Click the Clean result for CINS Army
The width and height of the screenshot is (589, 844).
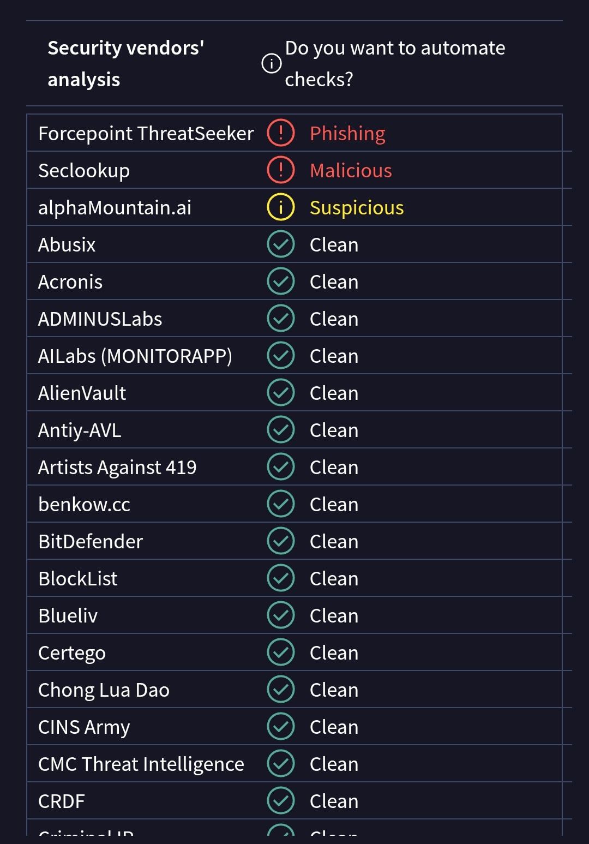pos(334,727)
